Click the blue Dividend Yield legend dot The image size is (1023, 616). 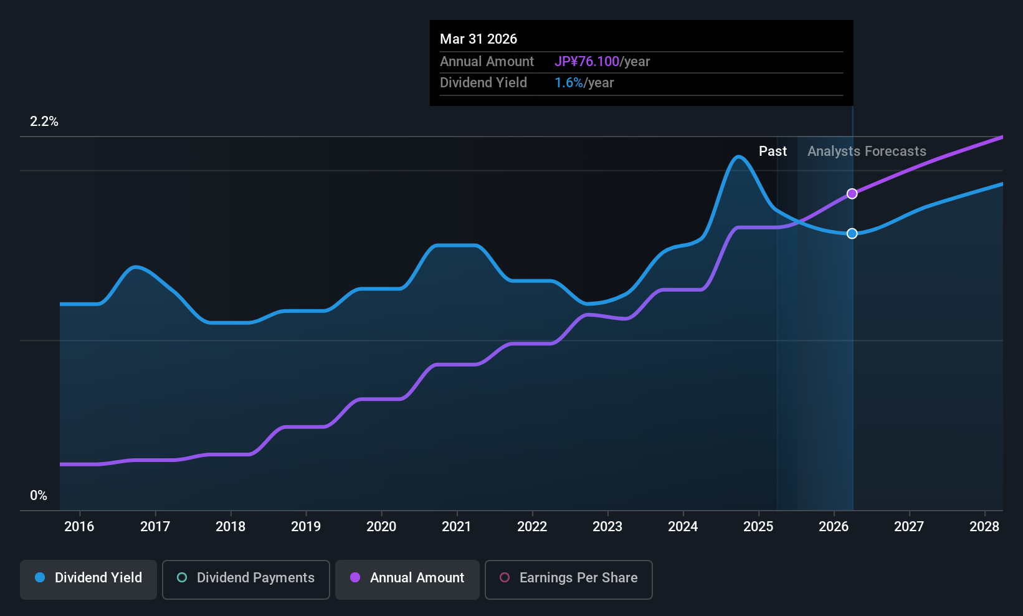40,577
